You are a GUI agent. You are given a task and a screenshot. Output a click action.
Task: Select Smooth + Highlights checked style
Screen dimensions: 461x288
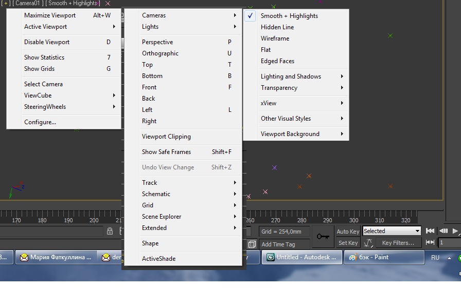(x=296, y=16)
